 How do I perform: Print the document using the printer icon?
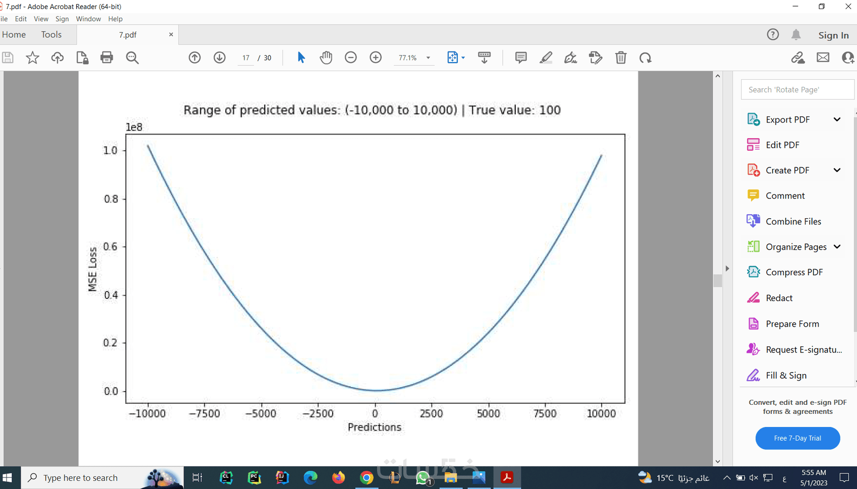click(107, 57)
